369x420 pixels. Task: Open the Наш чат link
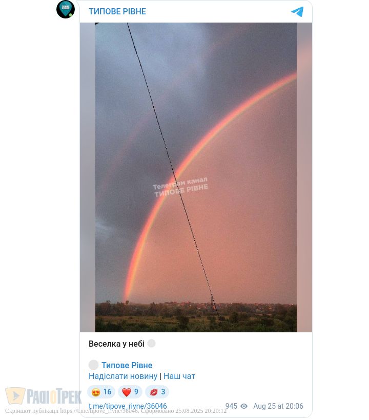[x=179, y=376]
